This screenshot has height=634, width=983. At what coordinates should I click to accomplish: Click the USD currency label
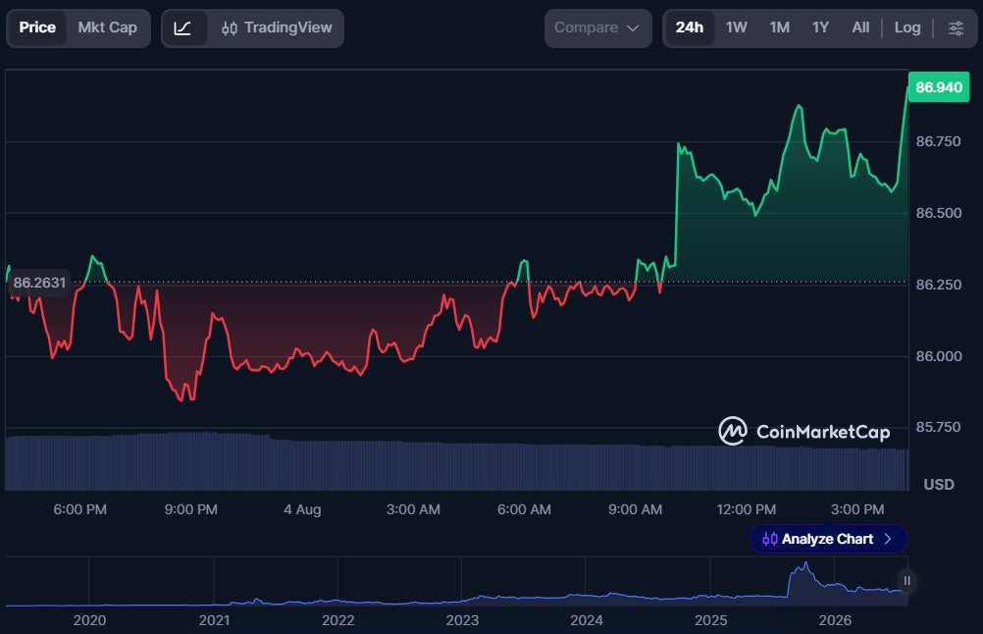coord(939,485)
